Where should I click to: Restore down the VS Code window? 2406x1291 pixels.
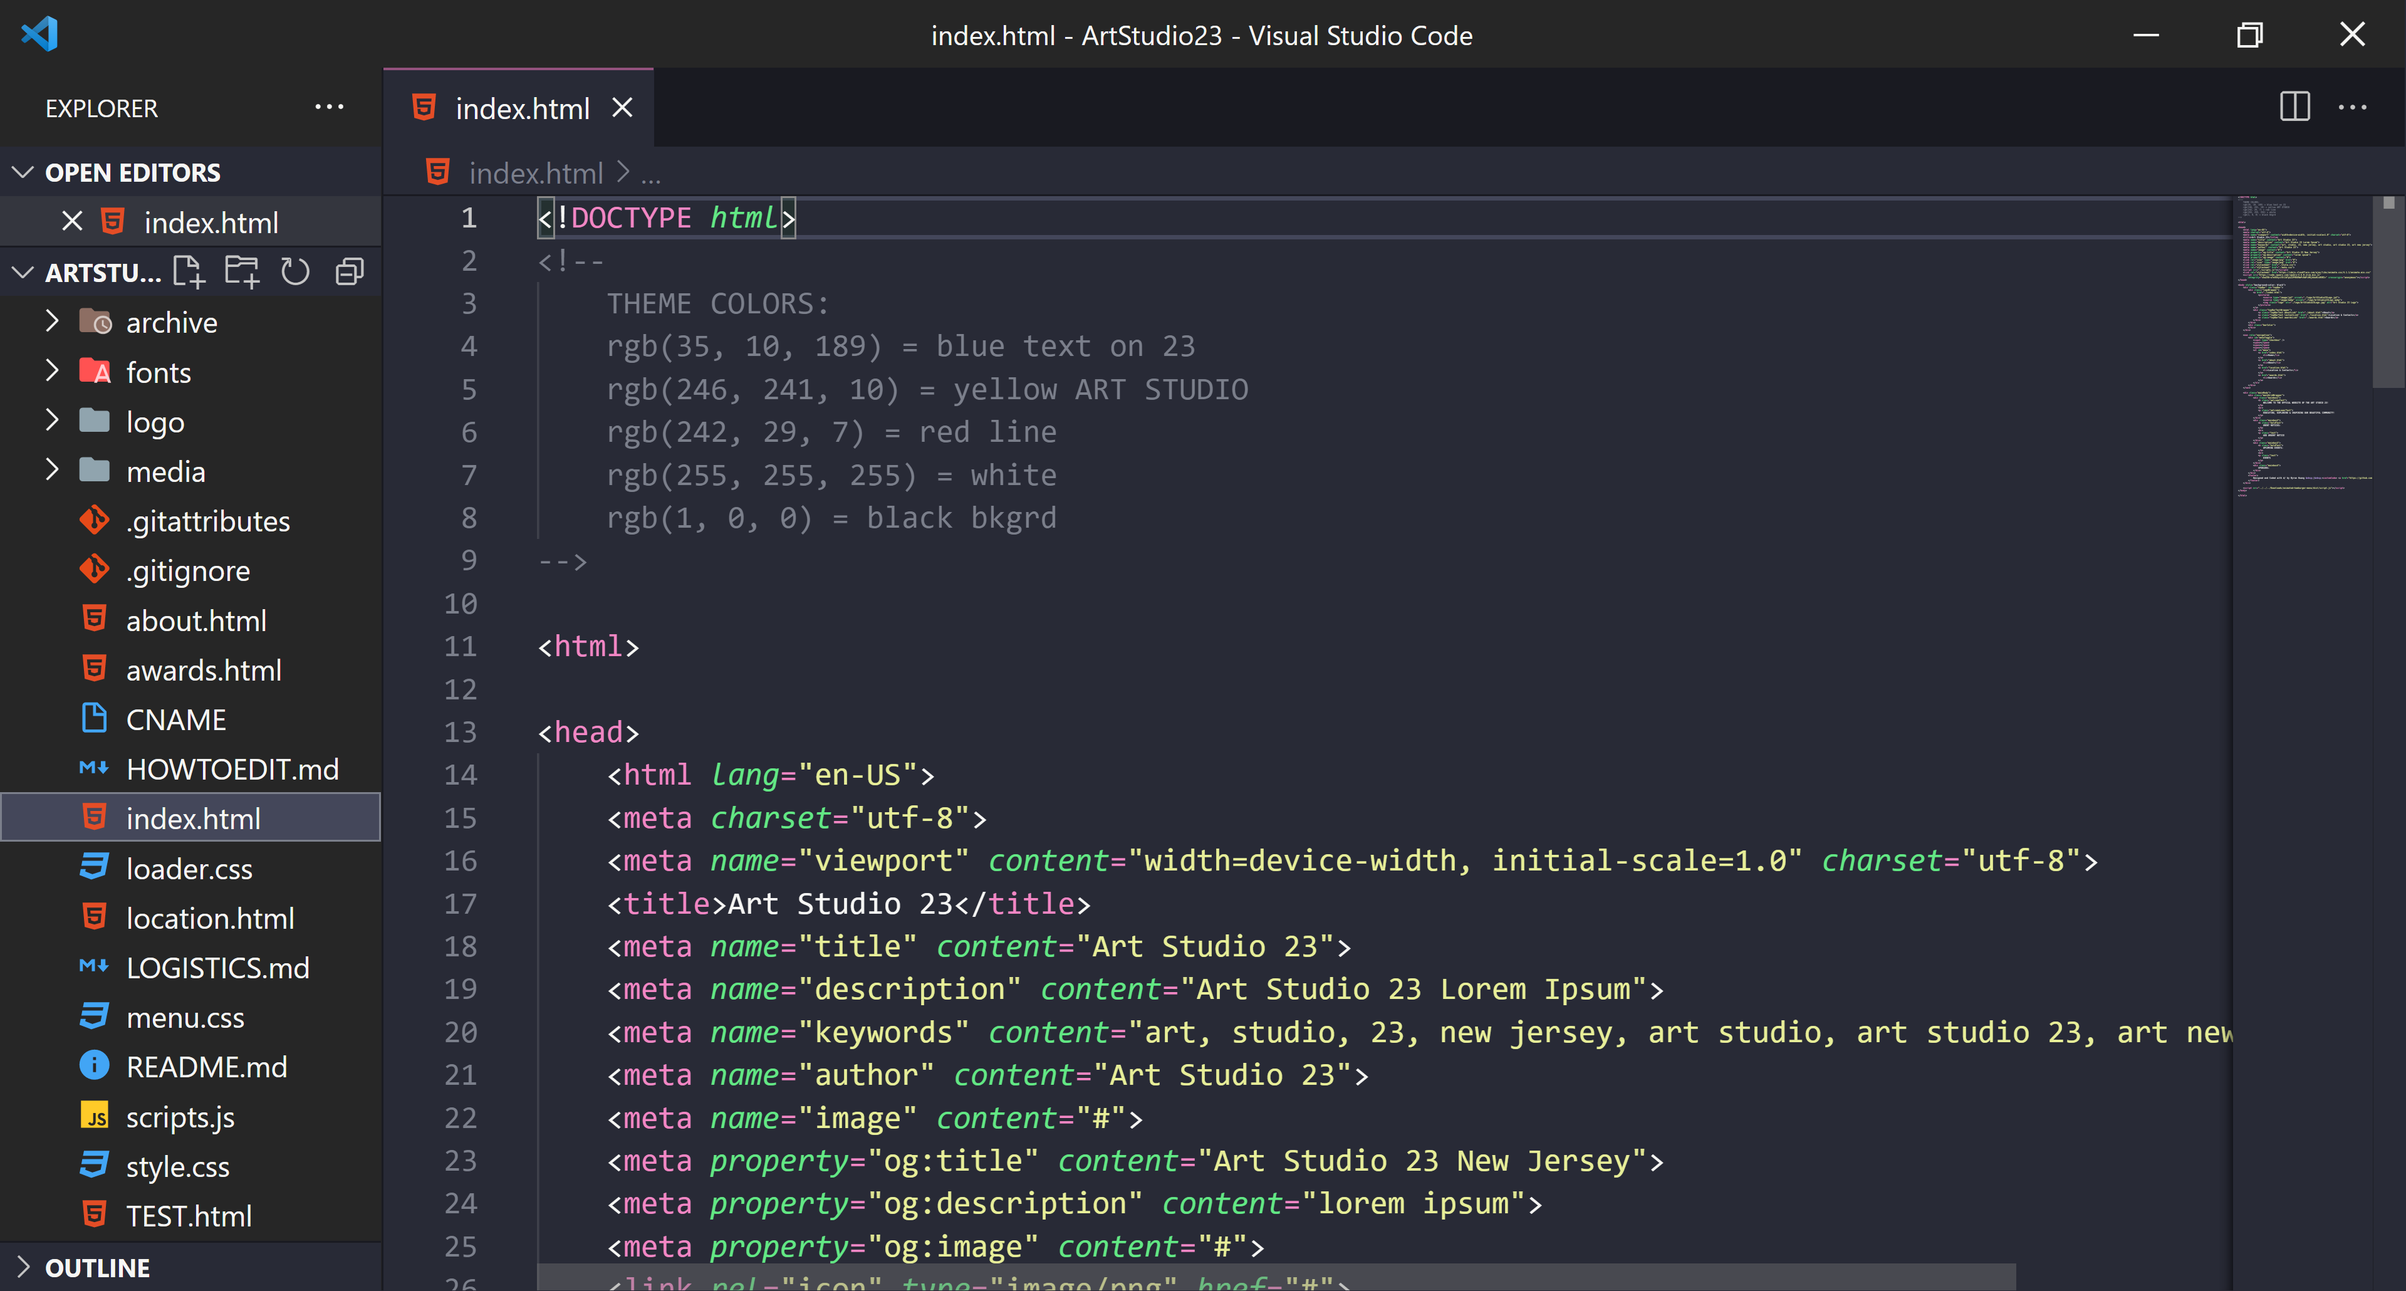tap(2250, 34)
